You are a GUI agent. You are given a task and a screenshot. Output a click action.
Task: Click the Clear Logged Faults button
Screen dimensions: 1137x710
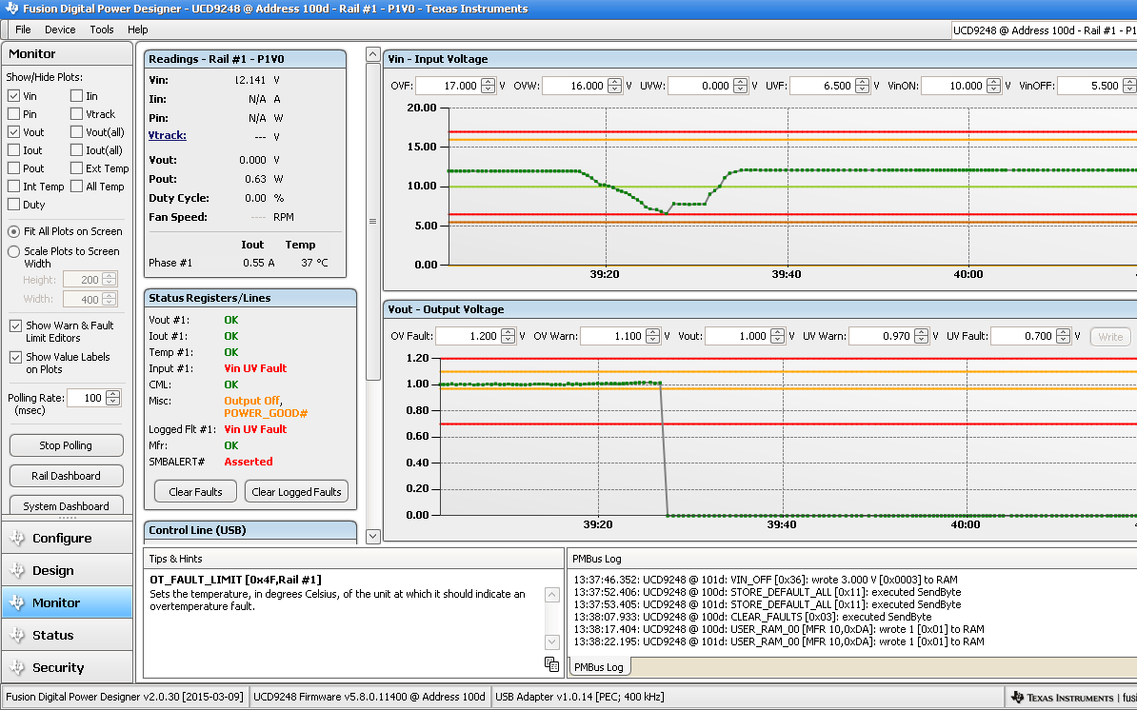[x=296, y=492]
